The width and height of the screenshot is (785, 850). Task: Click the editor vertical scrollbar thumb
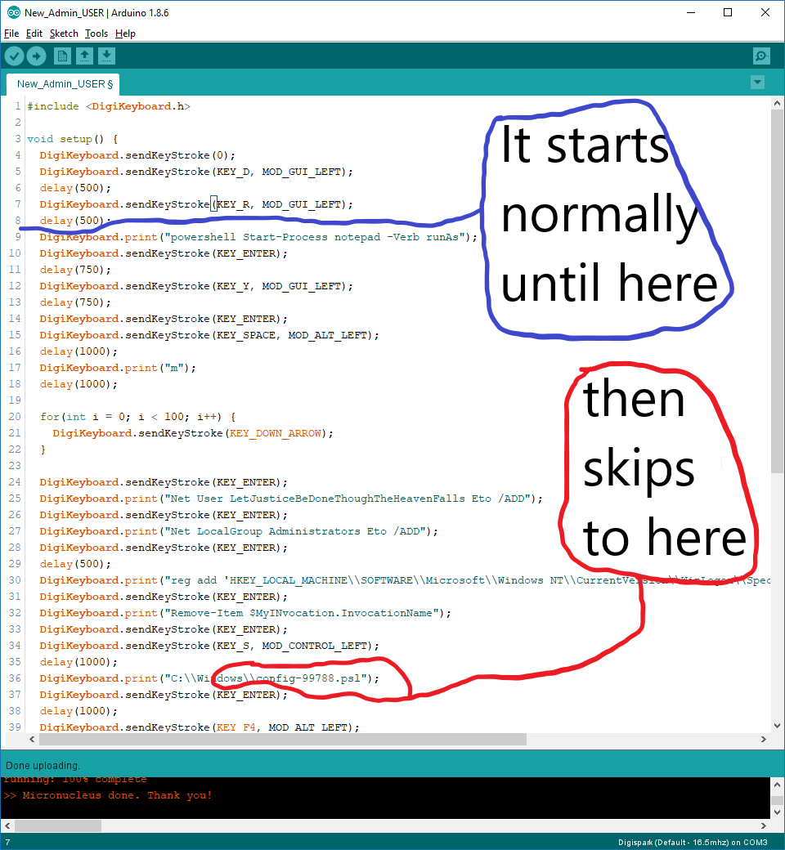coord(777,291)
